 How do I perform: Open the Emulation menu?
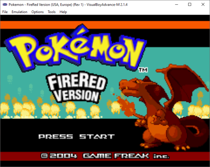point(19,12)
